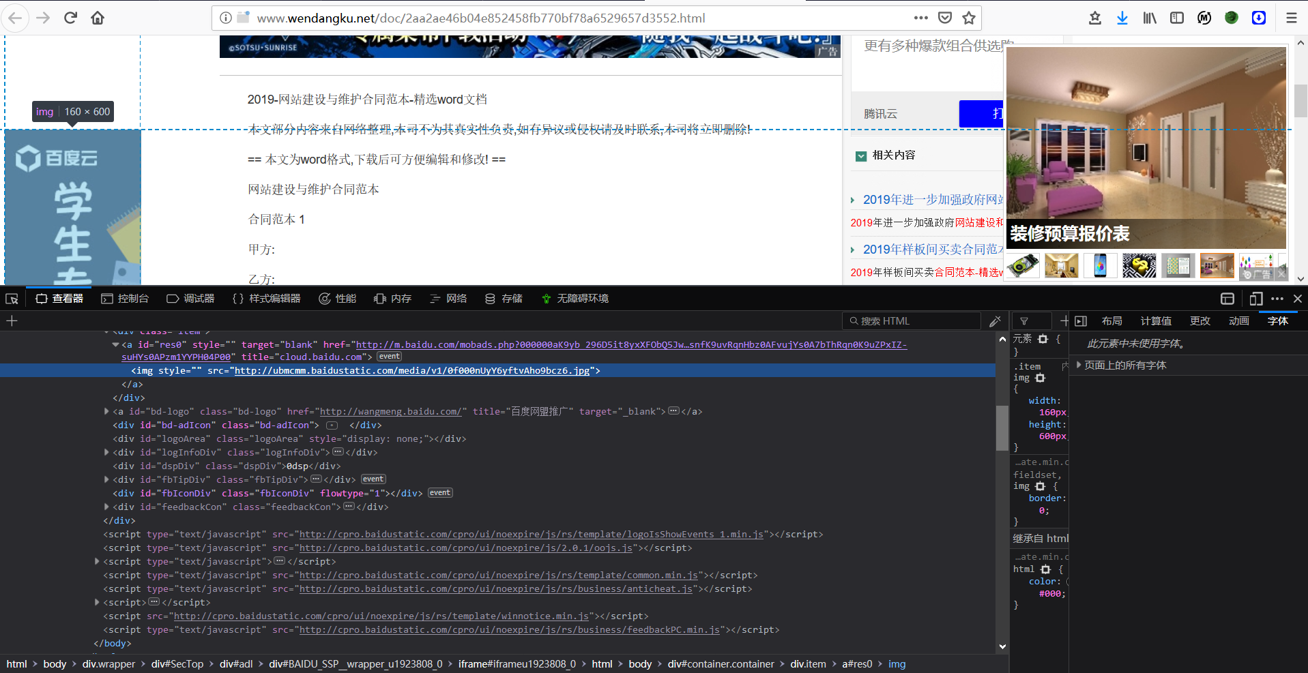Switch to the 网络 network tab
1308x673 pixels.
click(448, 299)
